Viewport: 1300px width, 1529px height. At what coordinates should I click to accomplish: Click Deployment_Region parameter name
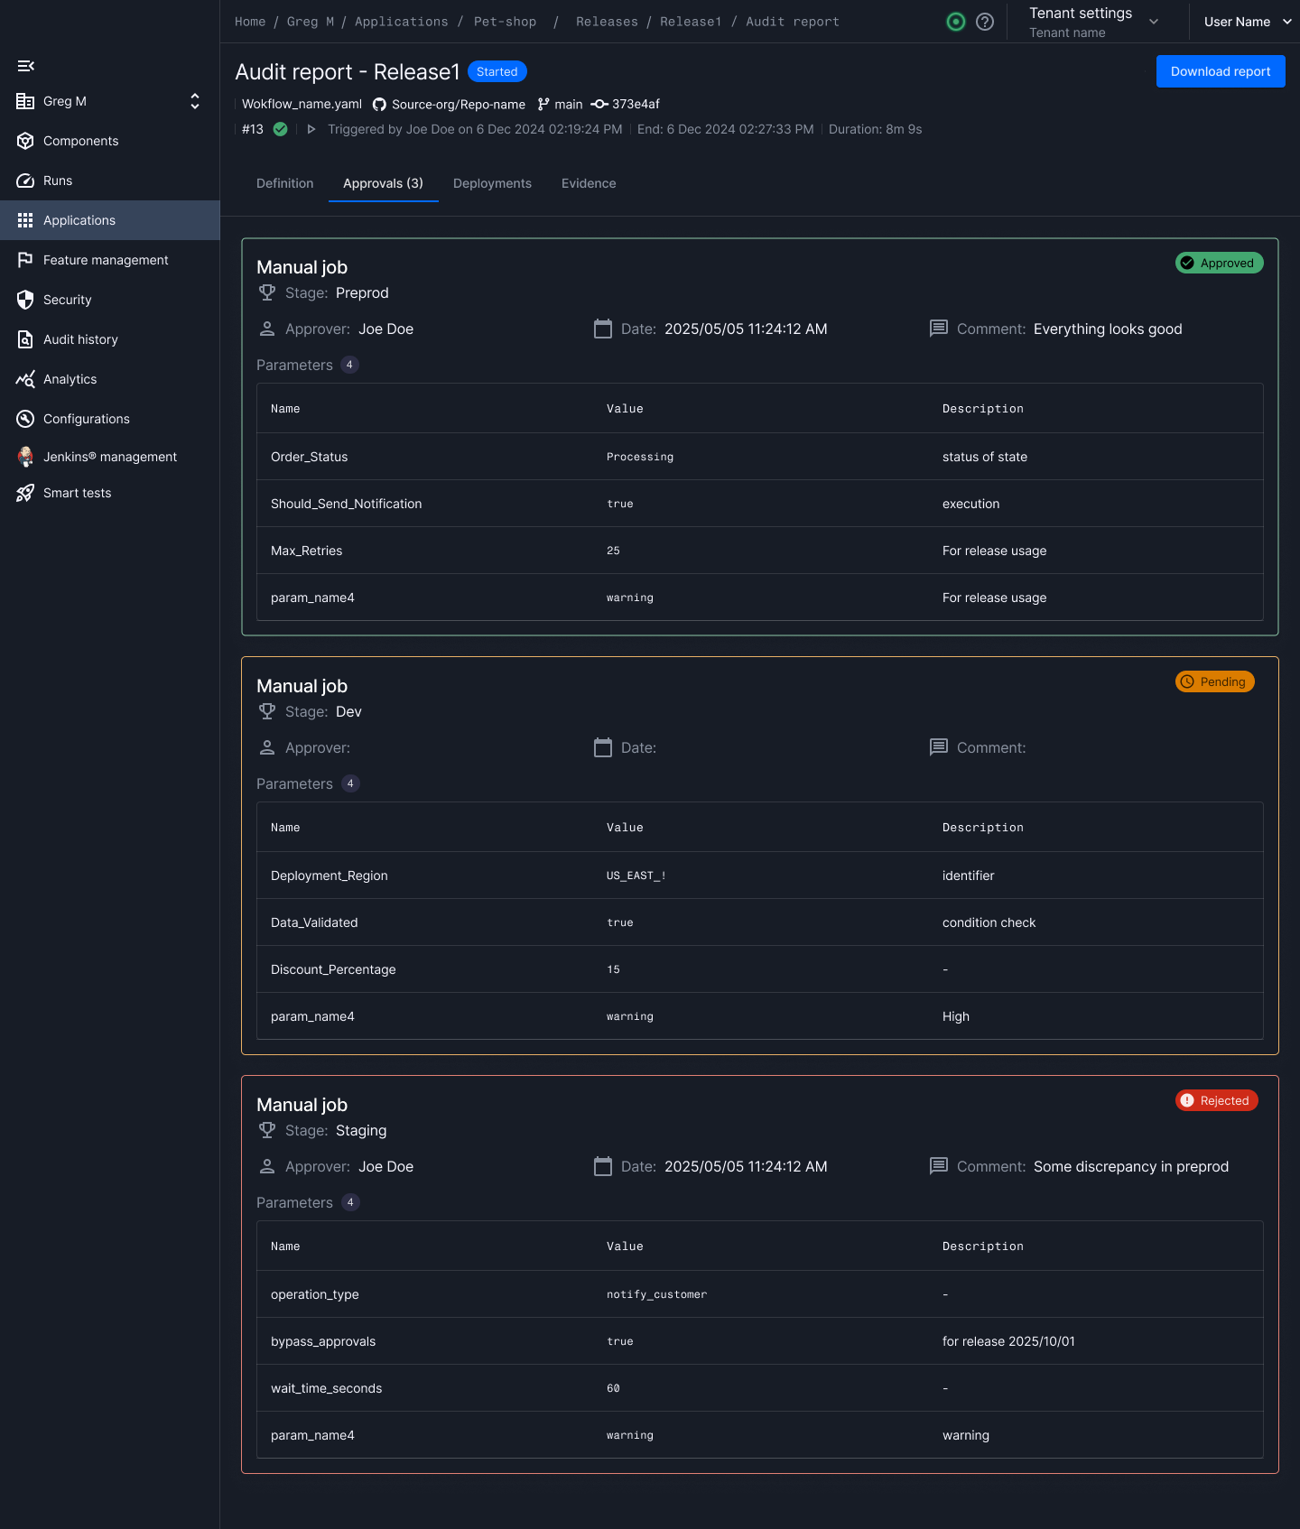click(330, 876)
